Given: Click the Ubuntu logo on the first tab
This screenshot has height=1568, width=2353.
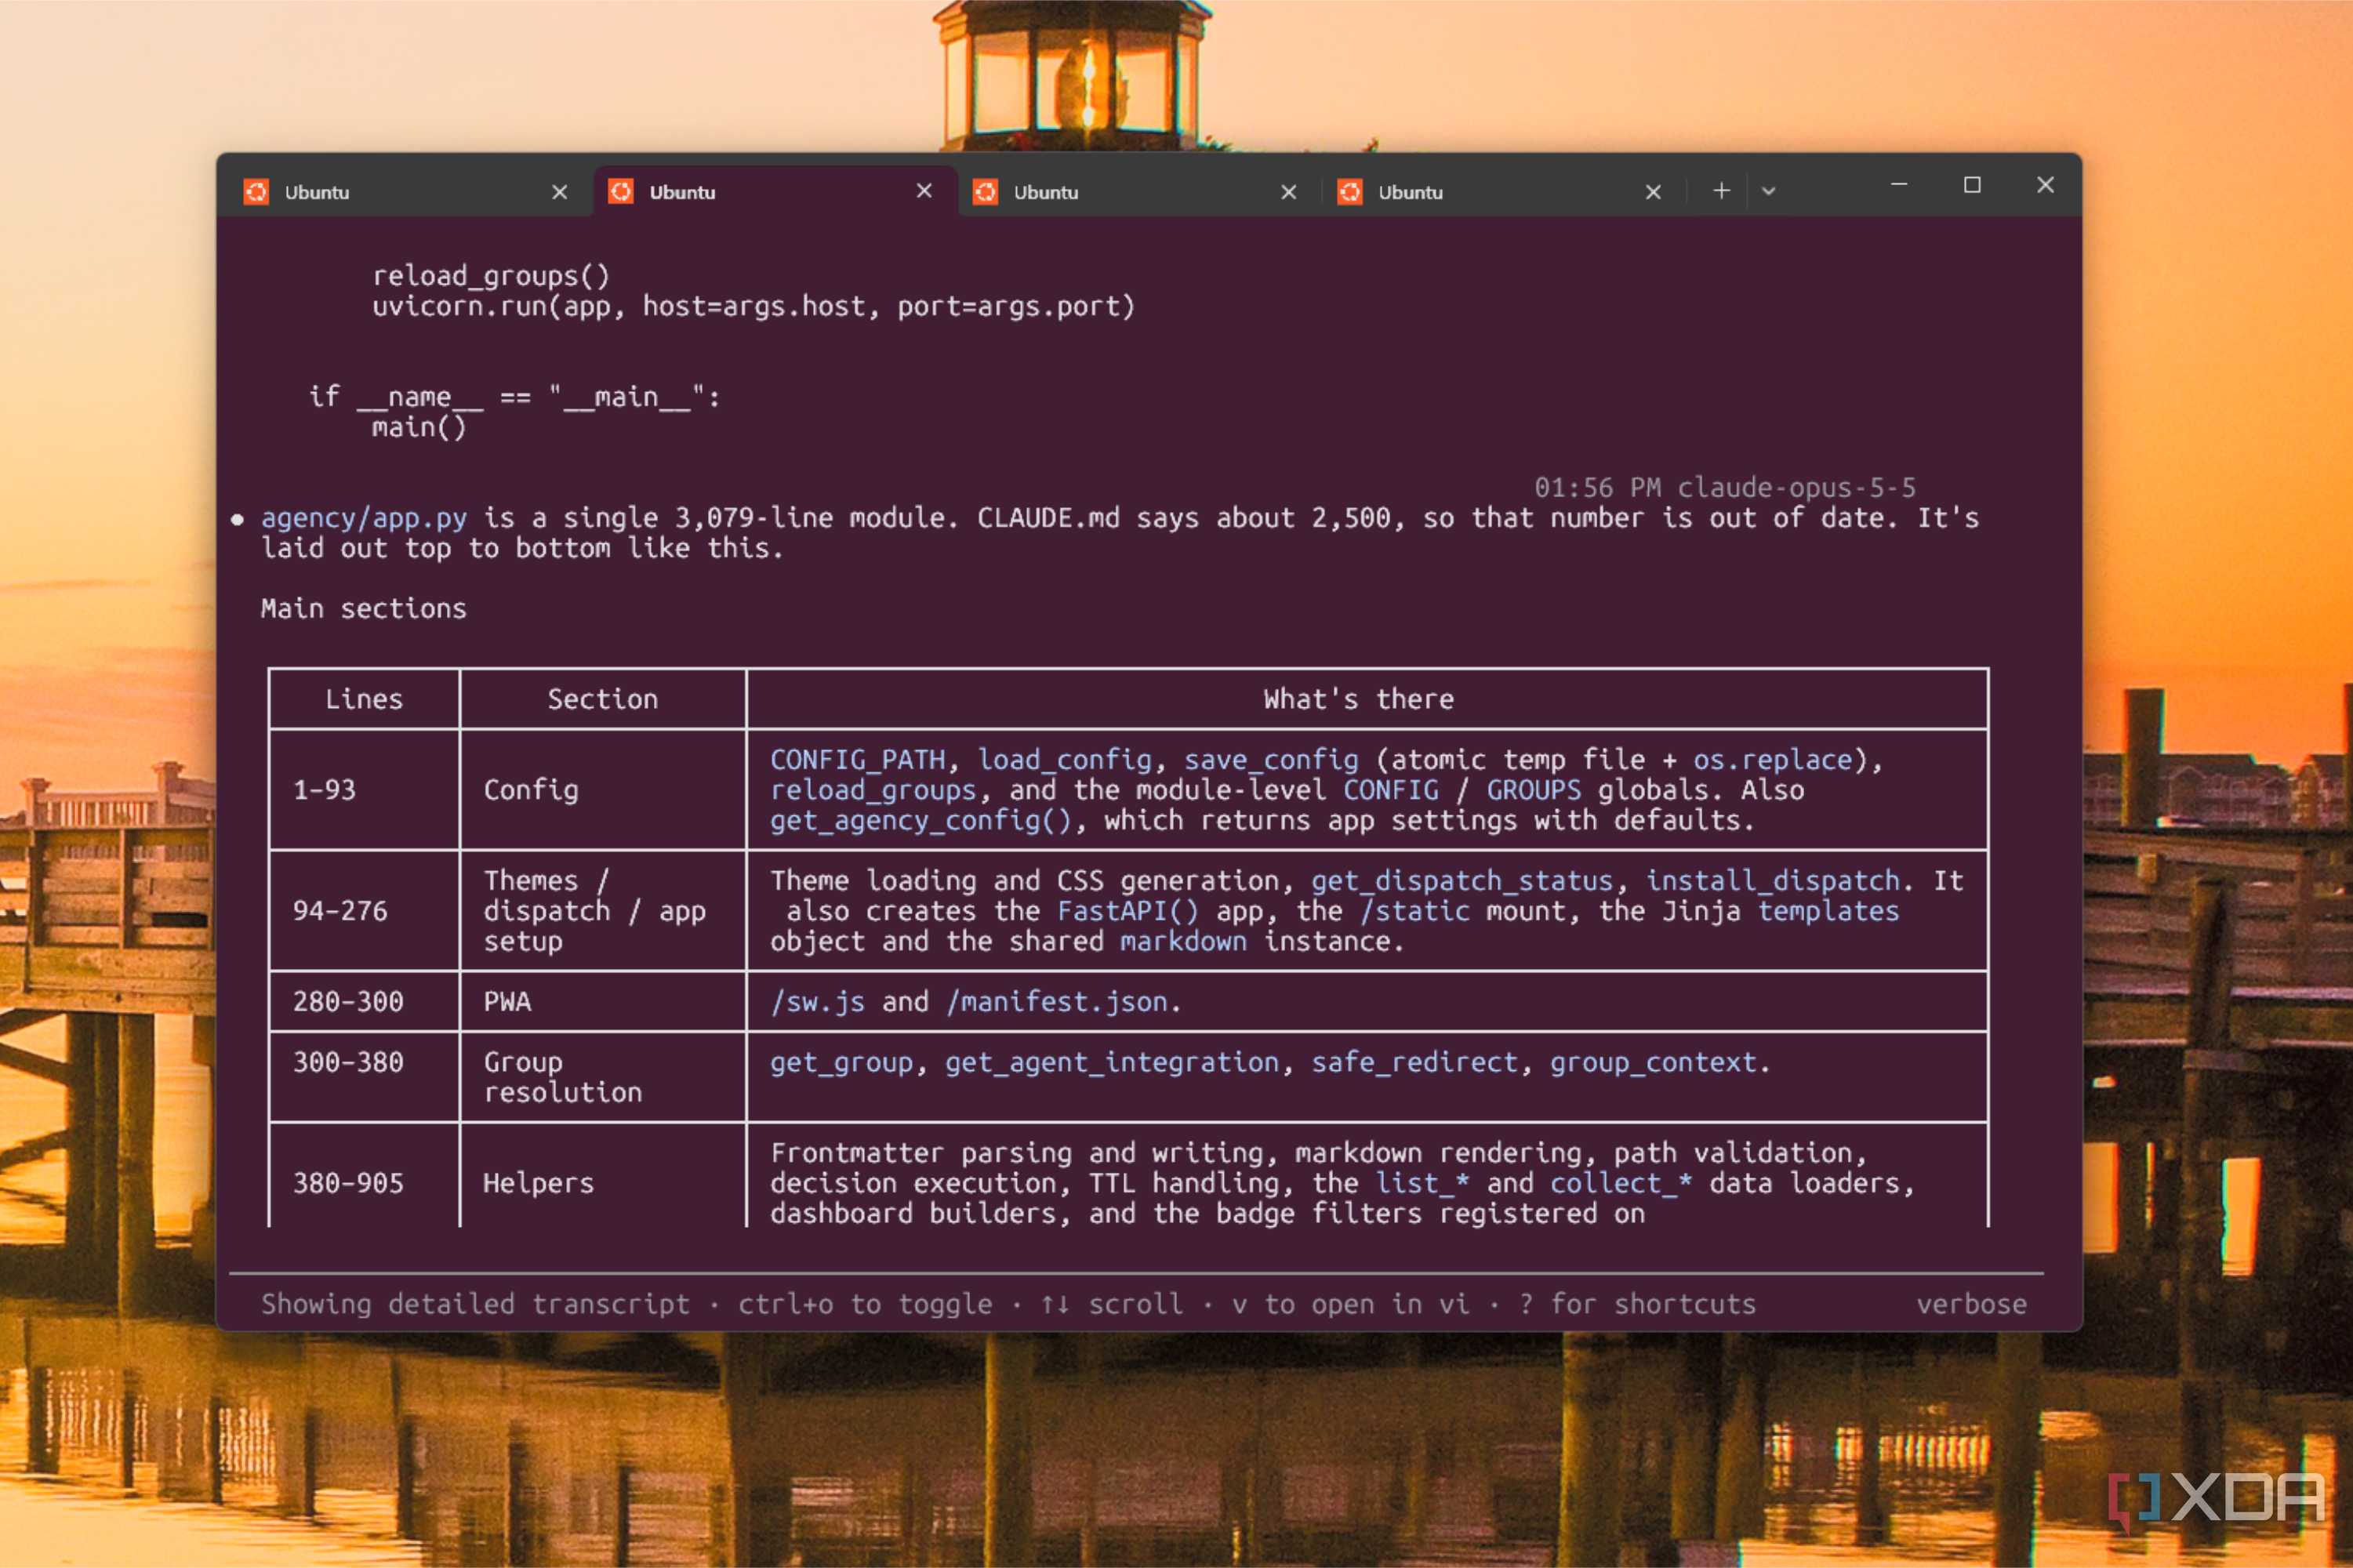Looking at the screenshot, I should (256, 192).
